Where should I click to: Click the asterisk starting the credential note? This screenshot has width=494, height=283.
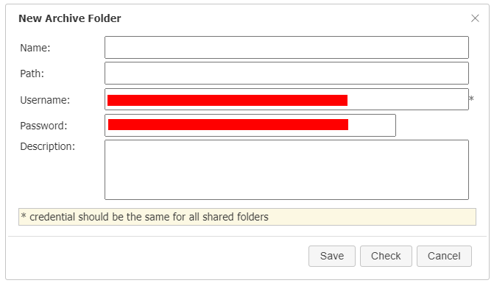pyautogui.click(x=24, y=215)
